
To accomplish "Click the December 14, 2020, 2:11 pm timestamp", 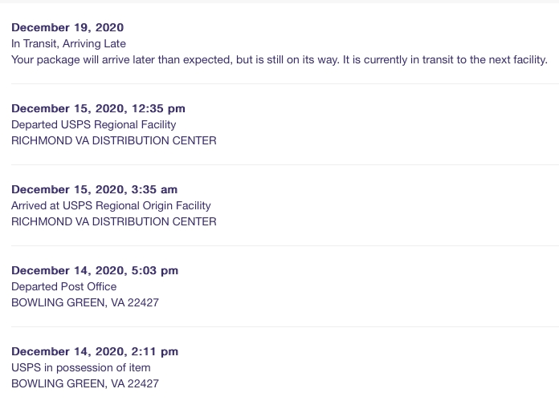I will coord(95,351).
